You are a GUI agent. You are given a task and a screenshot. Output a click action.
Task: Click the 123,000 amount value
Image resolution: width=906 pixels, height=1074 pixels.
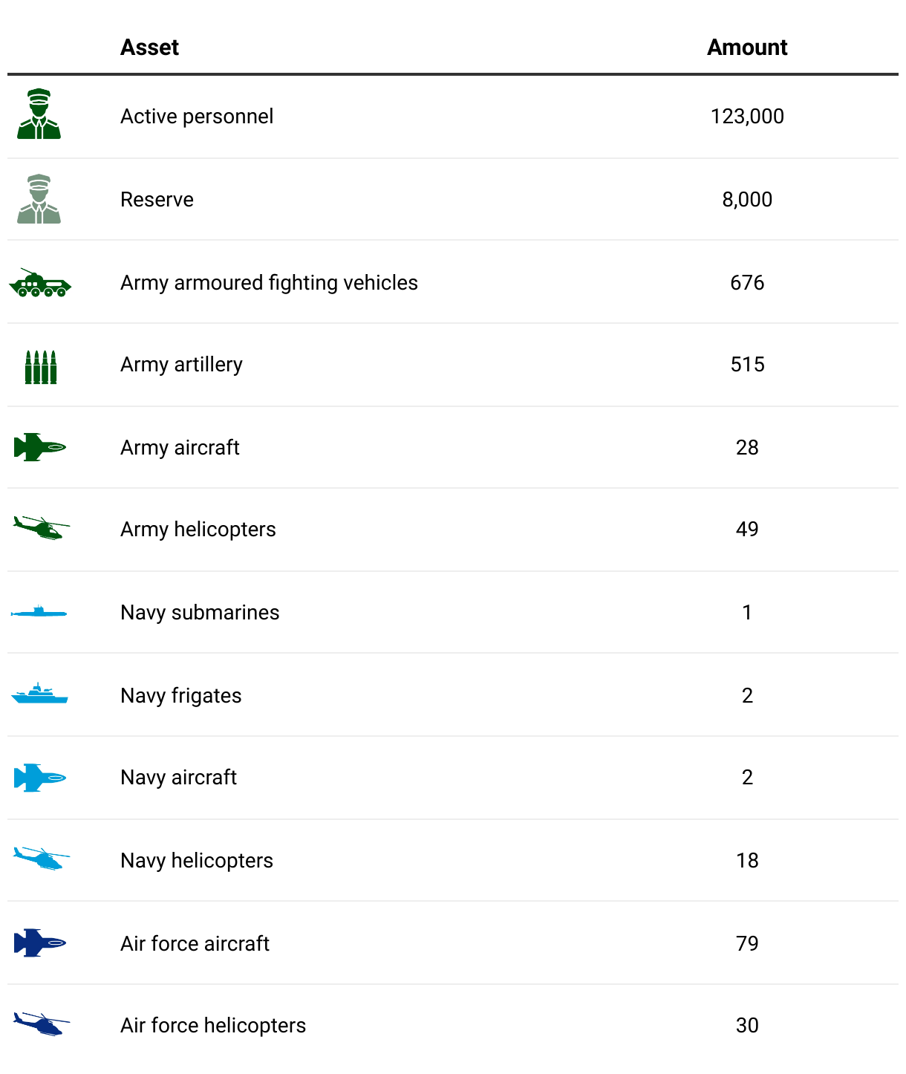[746, 117]
